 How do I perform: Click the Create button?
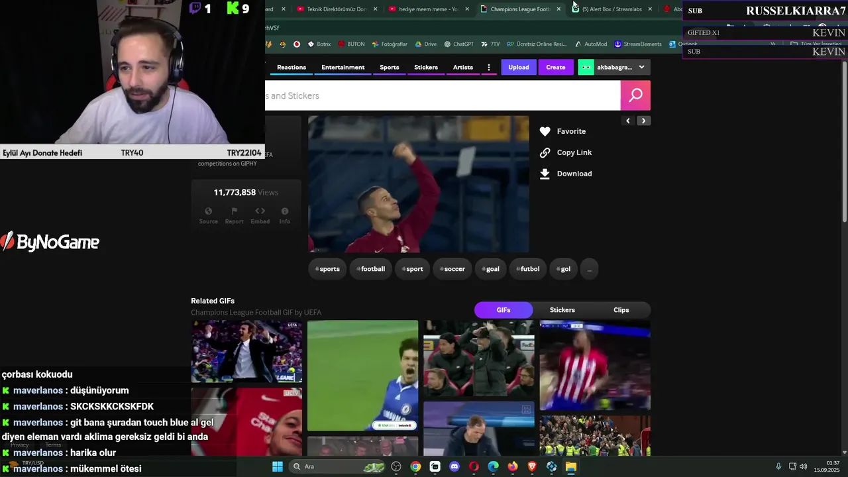556,67
